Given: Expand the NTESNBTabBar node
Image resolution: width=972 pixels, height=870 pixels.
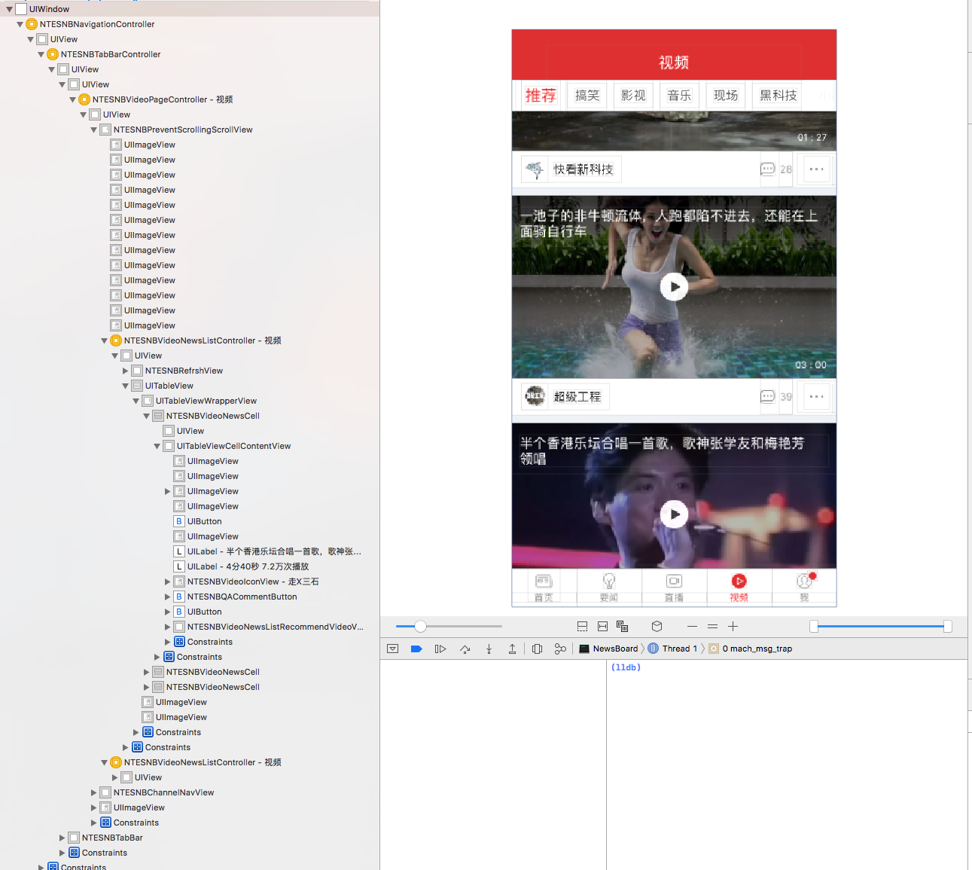Looking at the screenshot, I should point(62,838).
